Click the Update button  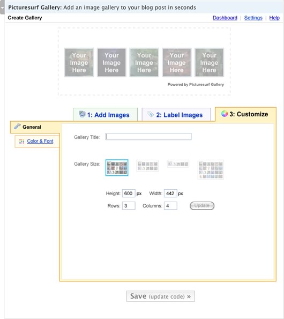point(202,206)
